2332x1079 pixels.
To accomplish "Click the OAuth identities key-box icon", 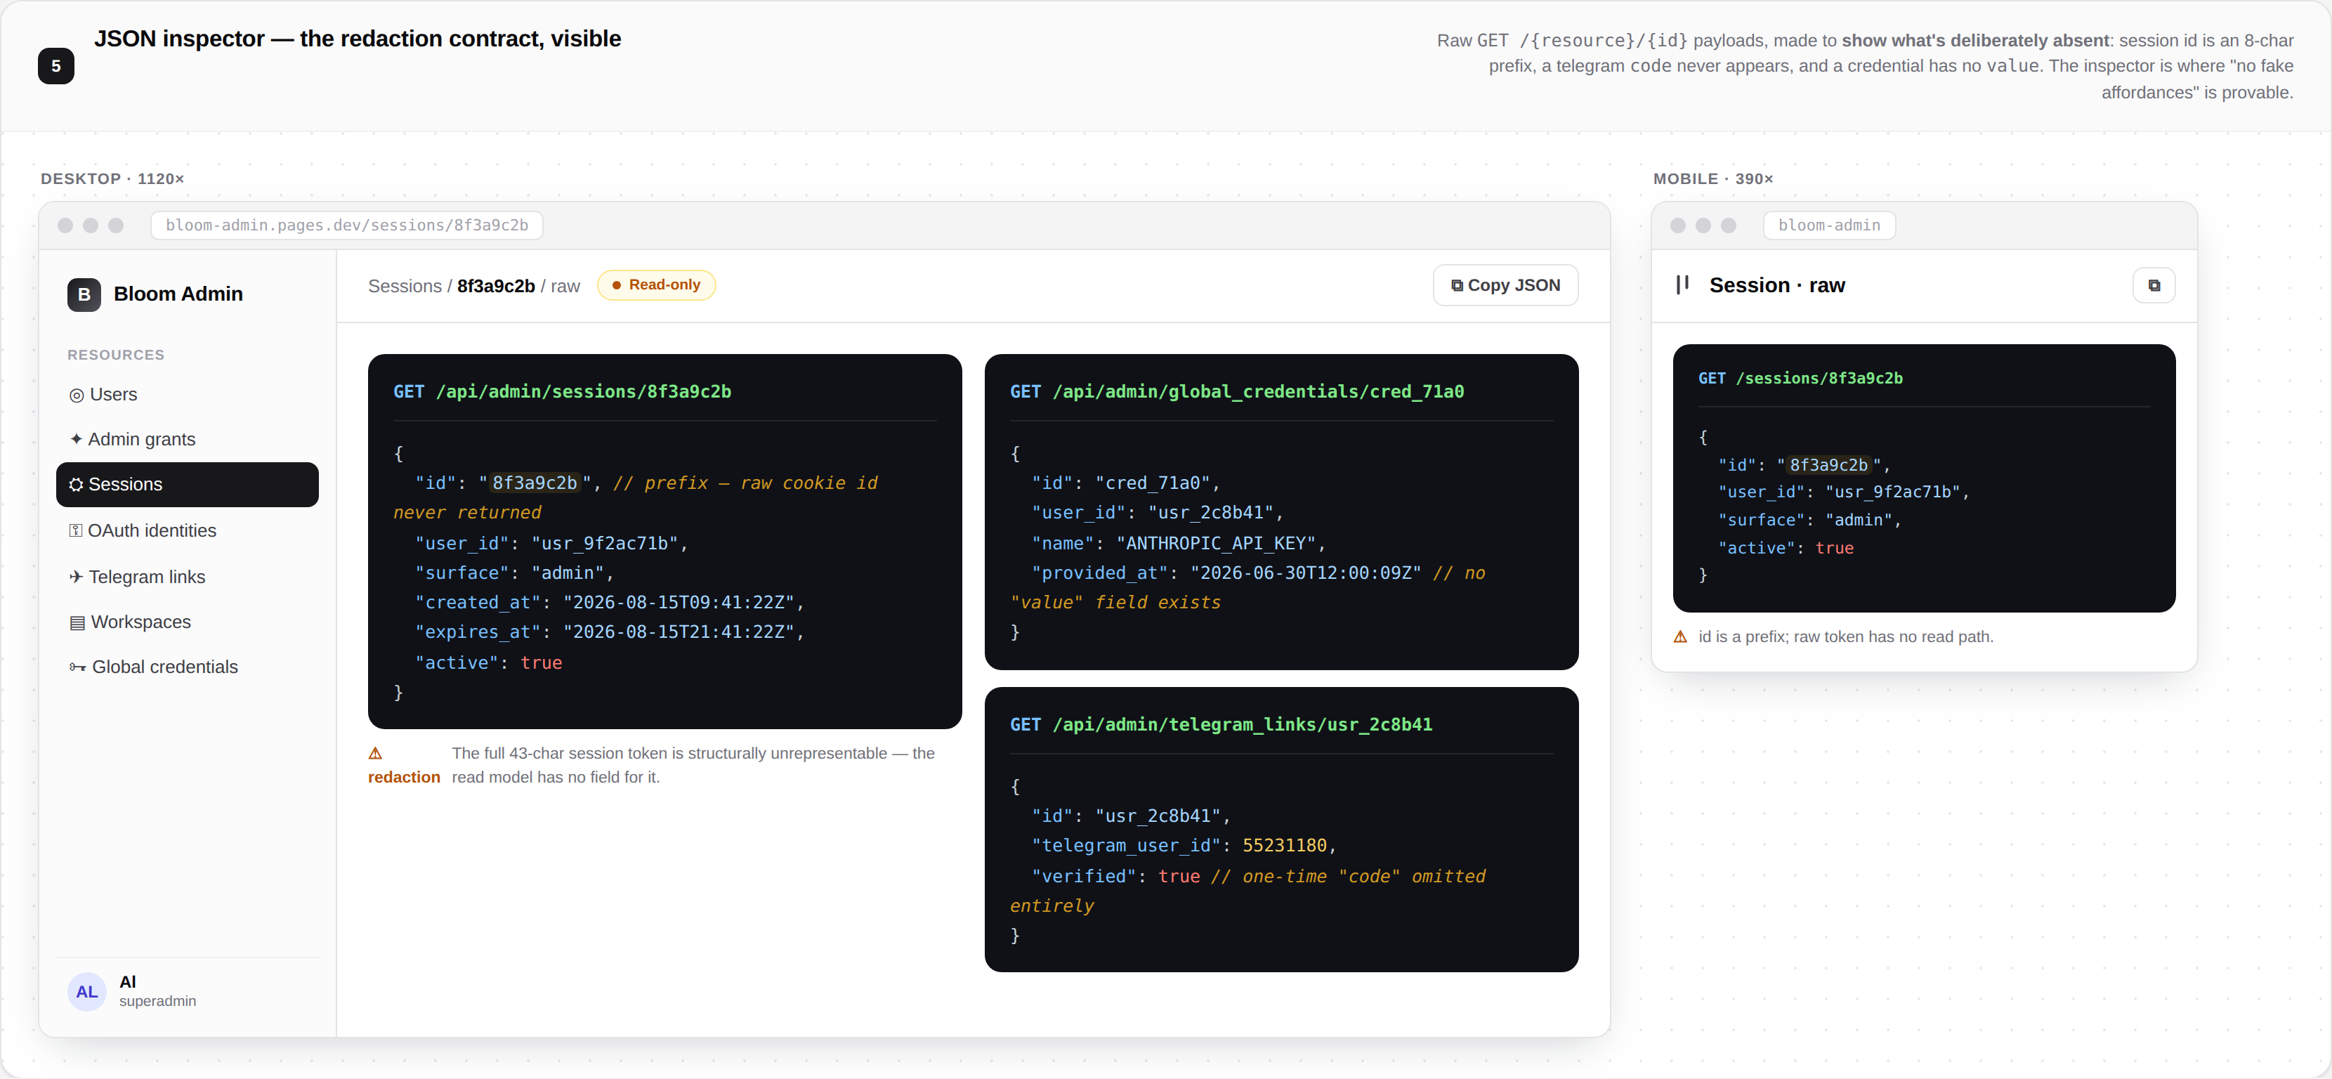I will 76,530.
